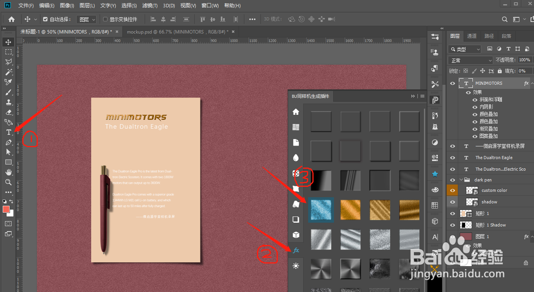Screen dimensions: 534x292
Task: Click the foreground color swatch
Action: pos(6,209)
